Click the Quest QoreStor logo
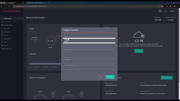Viewport: 180px width, 101px height. (12, 11)
